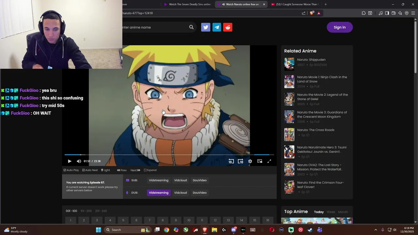Click the anime name search field
The image size is (418, 235).
coord(153,27)
